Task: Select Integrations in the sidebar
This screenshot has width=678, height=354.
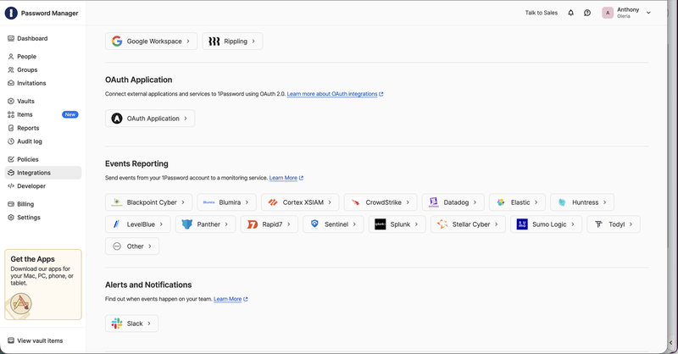Action: (43, 173)
